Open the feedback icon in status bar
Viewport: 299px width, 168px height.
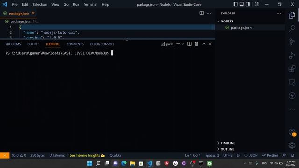(x=284, y=155)
